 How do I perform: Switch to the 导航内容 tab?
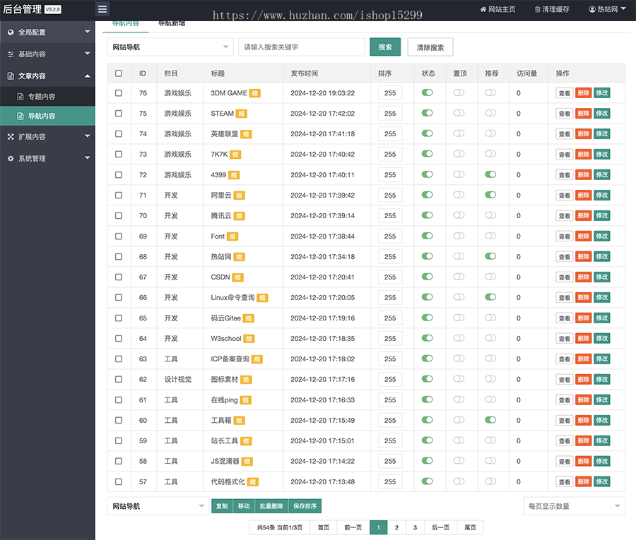coord(125,23)
